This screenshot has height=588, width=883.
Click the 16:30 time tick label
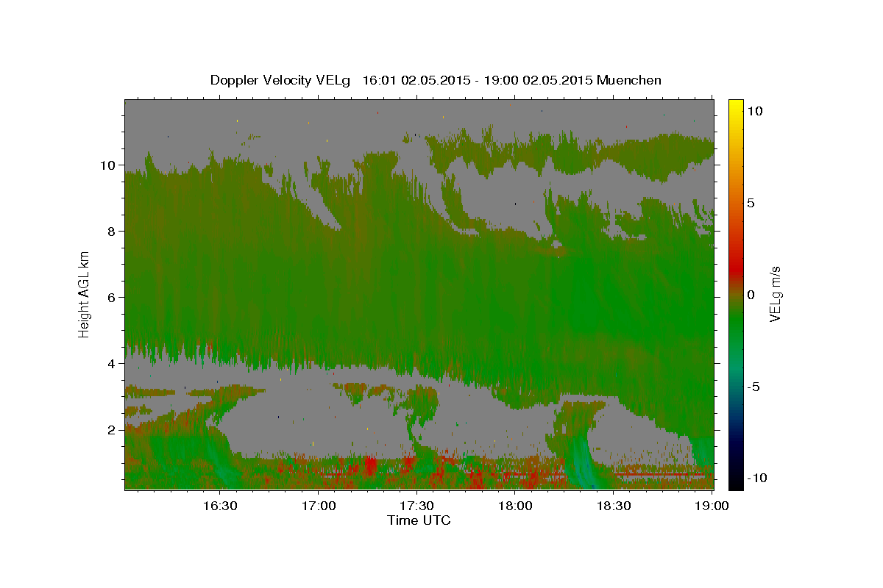tap(219, 506)
